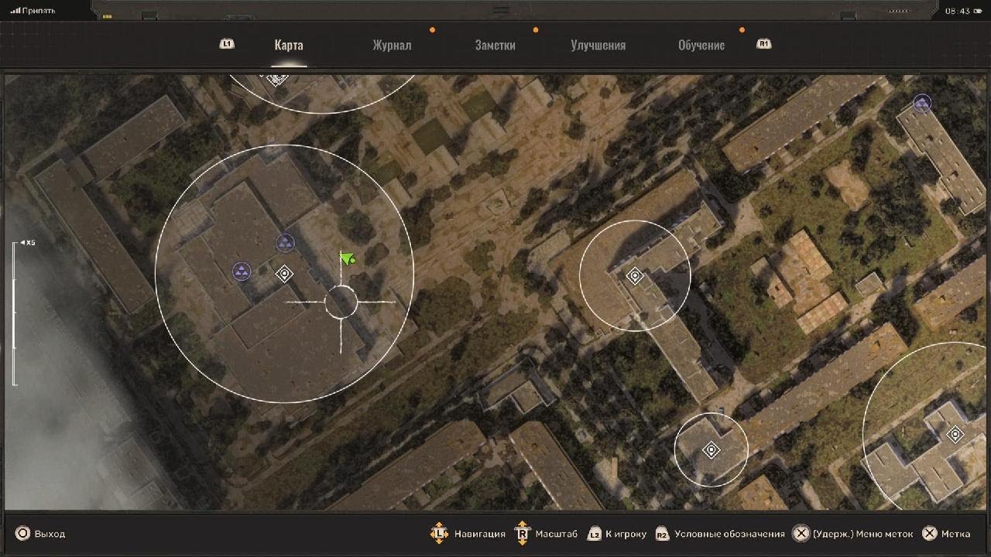Select the purple icon closest to the player arrow
Image resolution: width=991 pixels, height=557 pixels.
tap(285, 243)
